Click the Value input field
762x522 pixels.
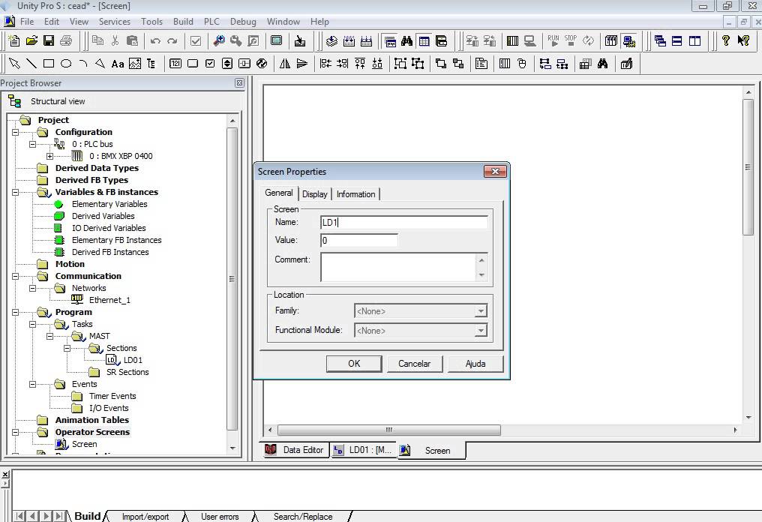tap(359, 240)
